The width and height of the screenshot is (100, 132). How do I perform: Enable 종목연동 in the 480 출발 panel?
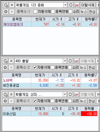point(53,68)
